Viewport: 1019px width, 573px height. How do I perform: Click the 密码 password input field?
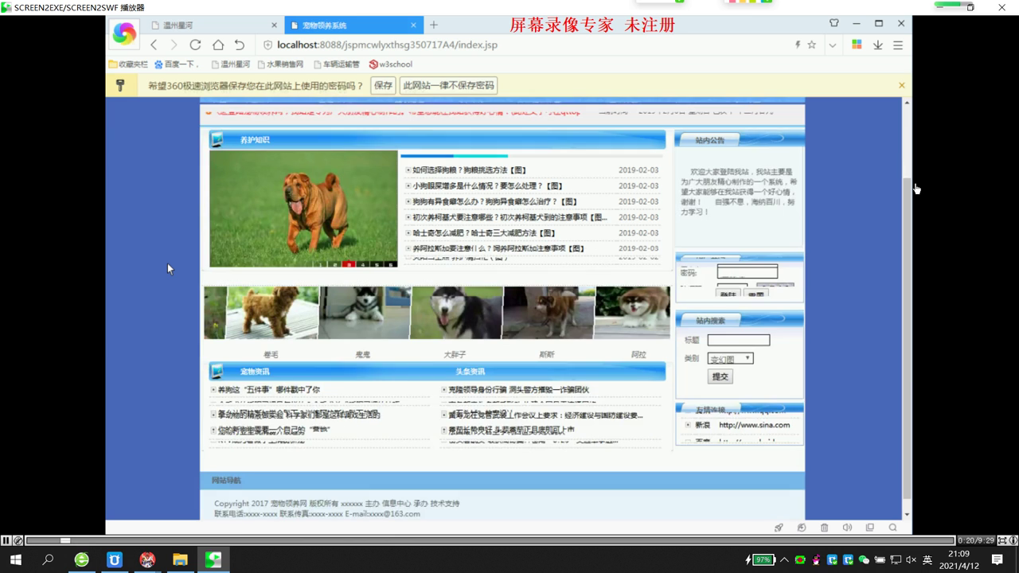click(x=748, y=272)
